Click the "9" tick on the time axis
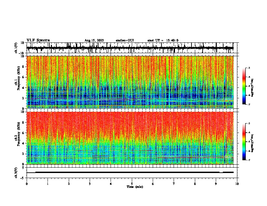Viewport: 267px width, 206px height. pos(216,184)
